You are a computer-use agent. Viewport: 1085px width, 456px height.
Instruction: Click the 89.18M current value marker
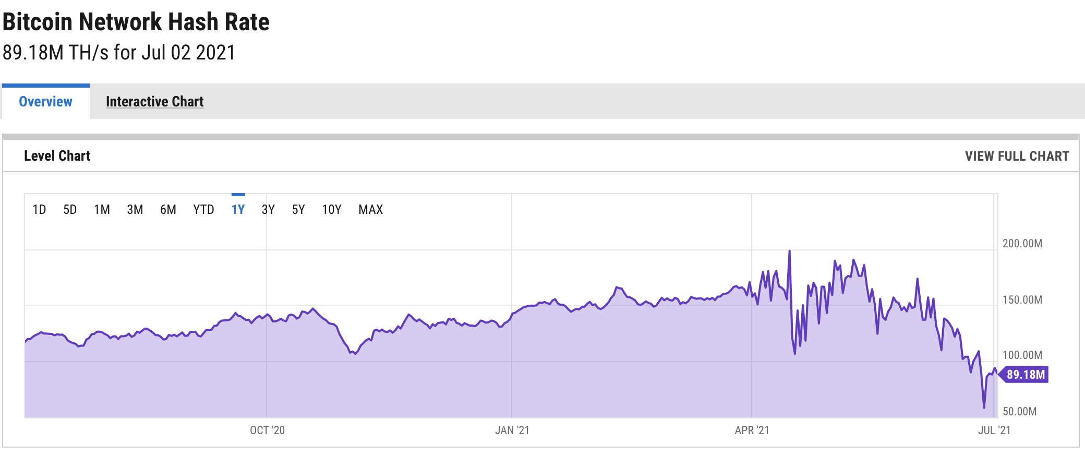[x=1023, y=375]
